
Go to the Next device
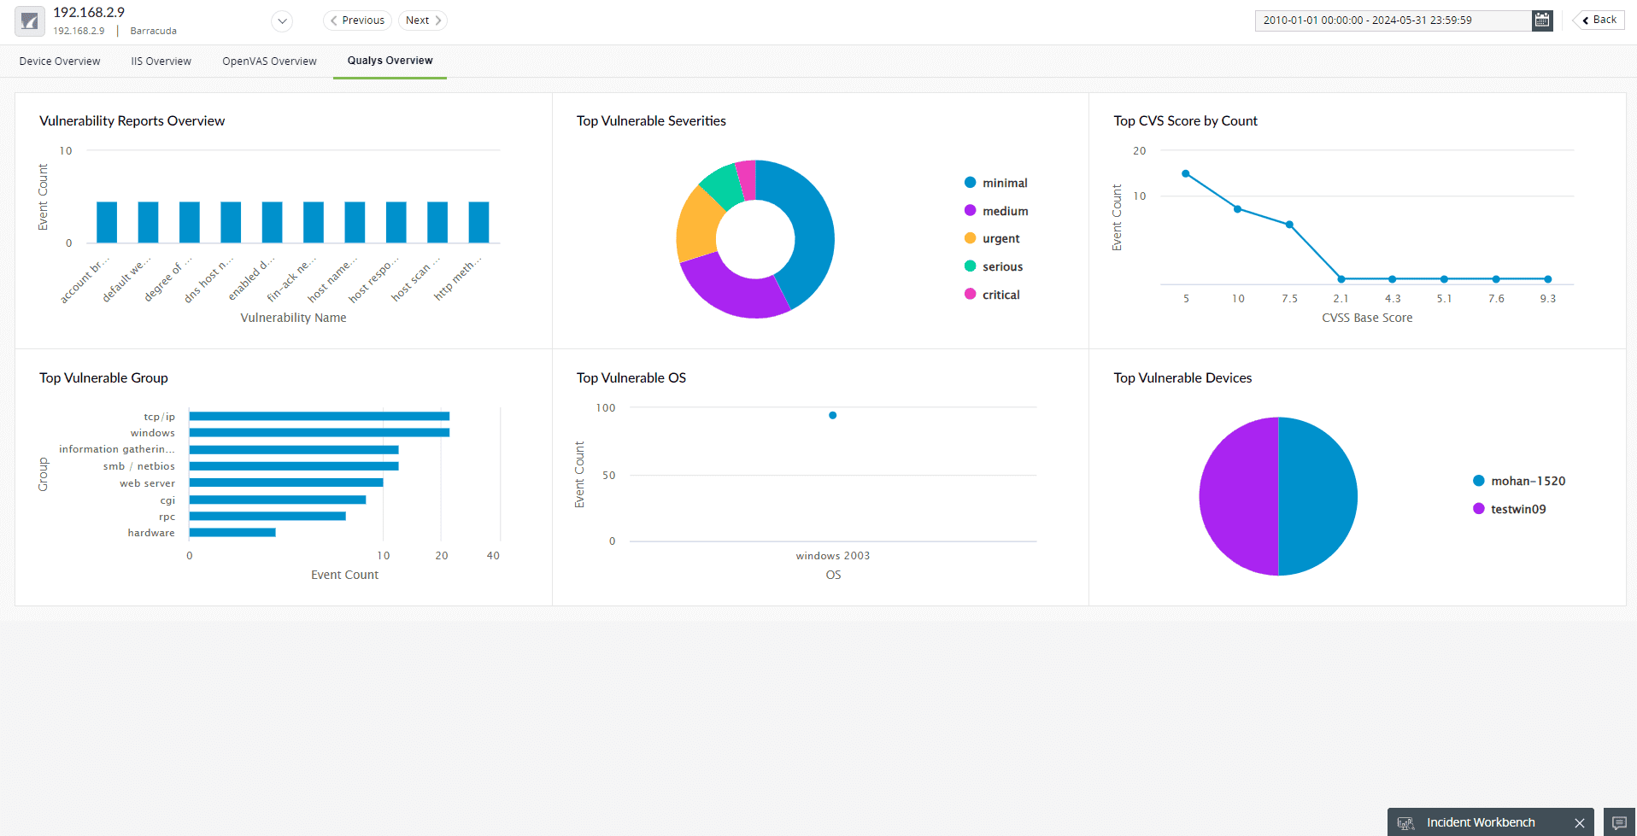(x=423, y=20)
